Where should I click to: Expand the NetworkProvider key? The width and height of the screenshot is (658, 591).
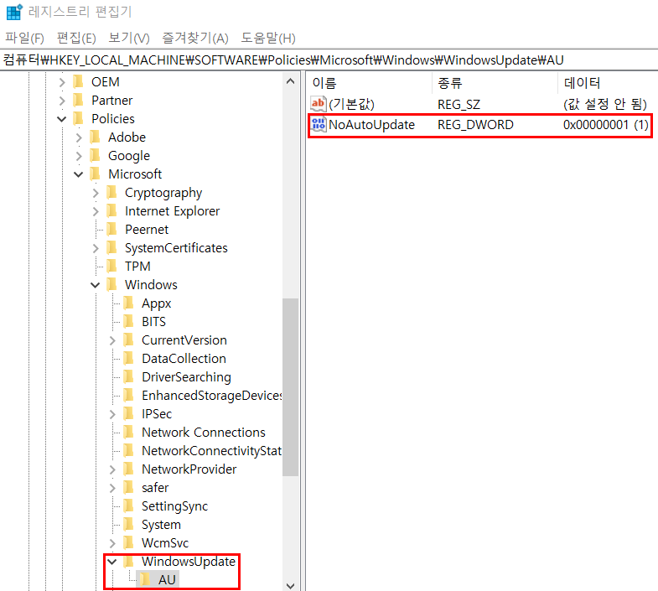point(112,469)
